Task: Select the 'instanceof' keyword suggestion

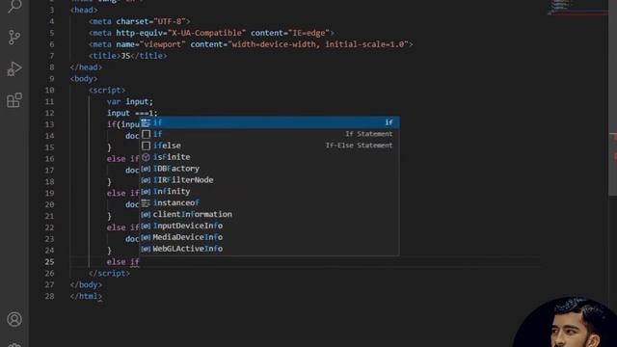Action: point(270,202)
